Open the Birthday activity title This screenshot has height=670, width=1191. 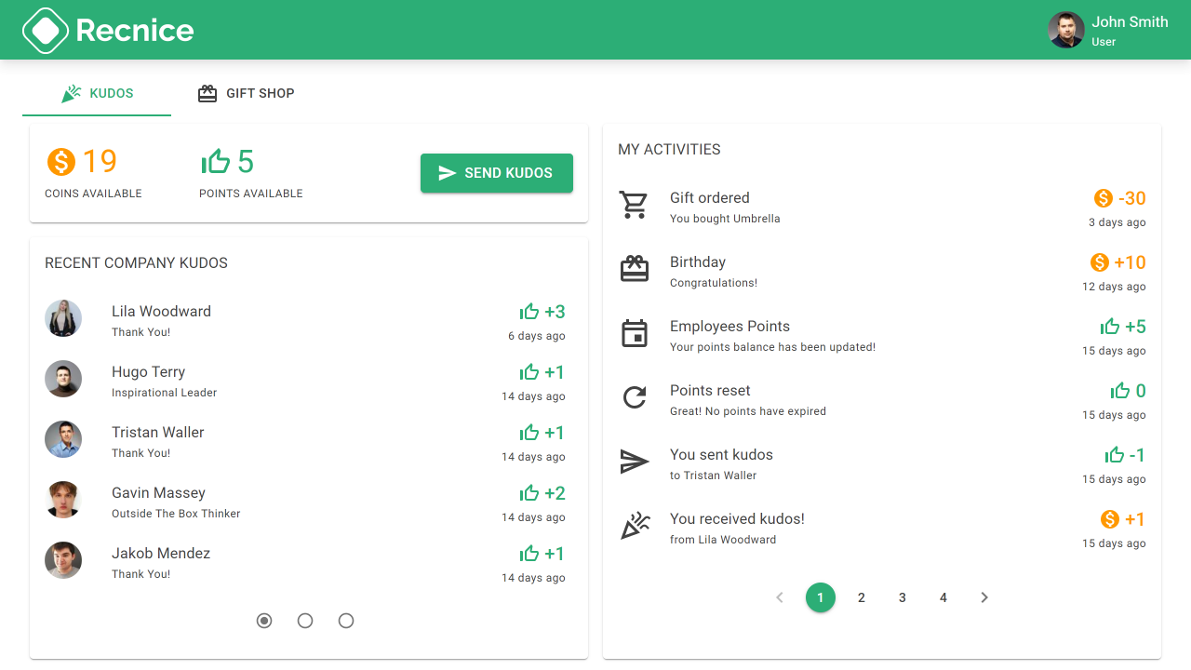point(698,262)
